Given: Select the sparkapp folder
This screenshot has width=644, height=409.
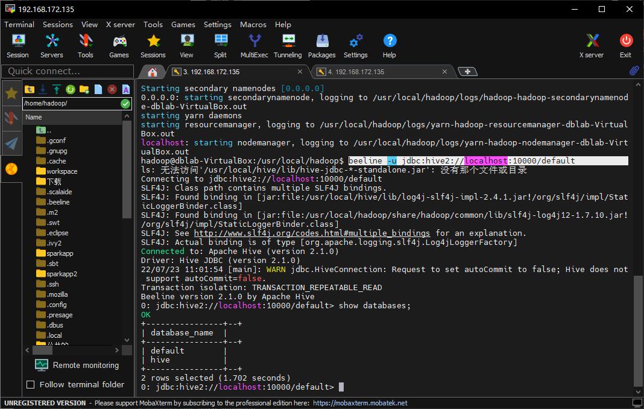Looking at the screenshot, I should (x=55, y=253).
